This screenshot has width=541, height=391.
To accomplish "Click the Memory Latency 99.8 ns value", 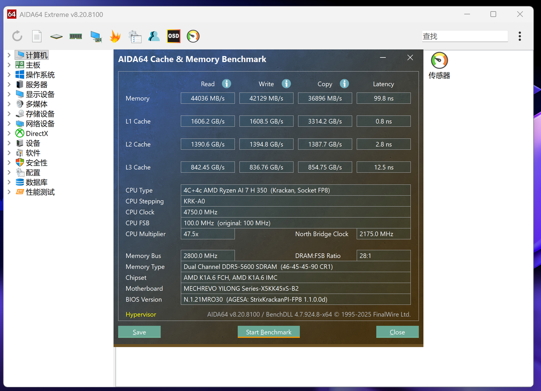I will click(384, 98).
